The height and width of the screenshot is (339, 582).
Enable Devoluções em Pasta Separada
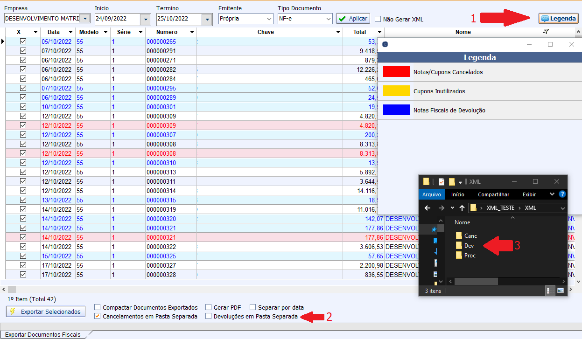click(209, 317)
